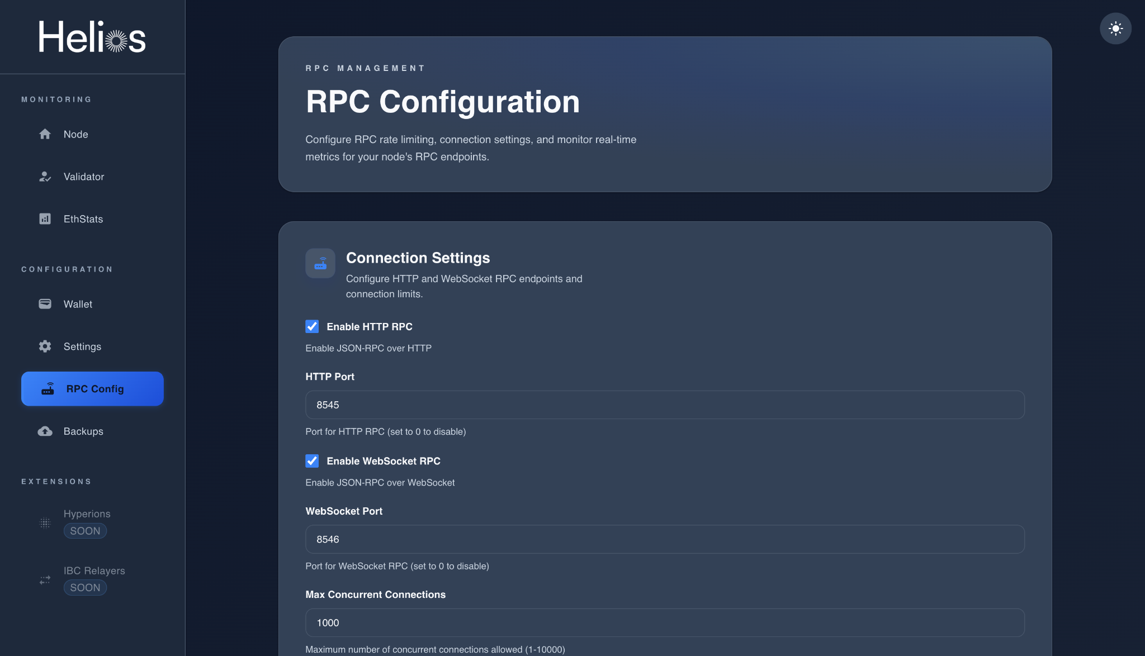
Task: Toggle light mode with the sun icon
Action: coord(1115,28)
